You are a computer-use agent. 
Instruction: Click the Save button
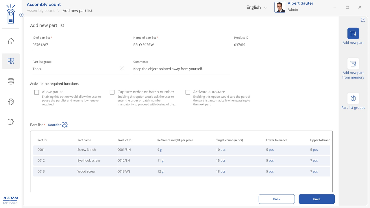(x=317, y=199)
